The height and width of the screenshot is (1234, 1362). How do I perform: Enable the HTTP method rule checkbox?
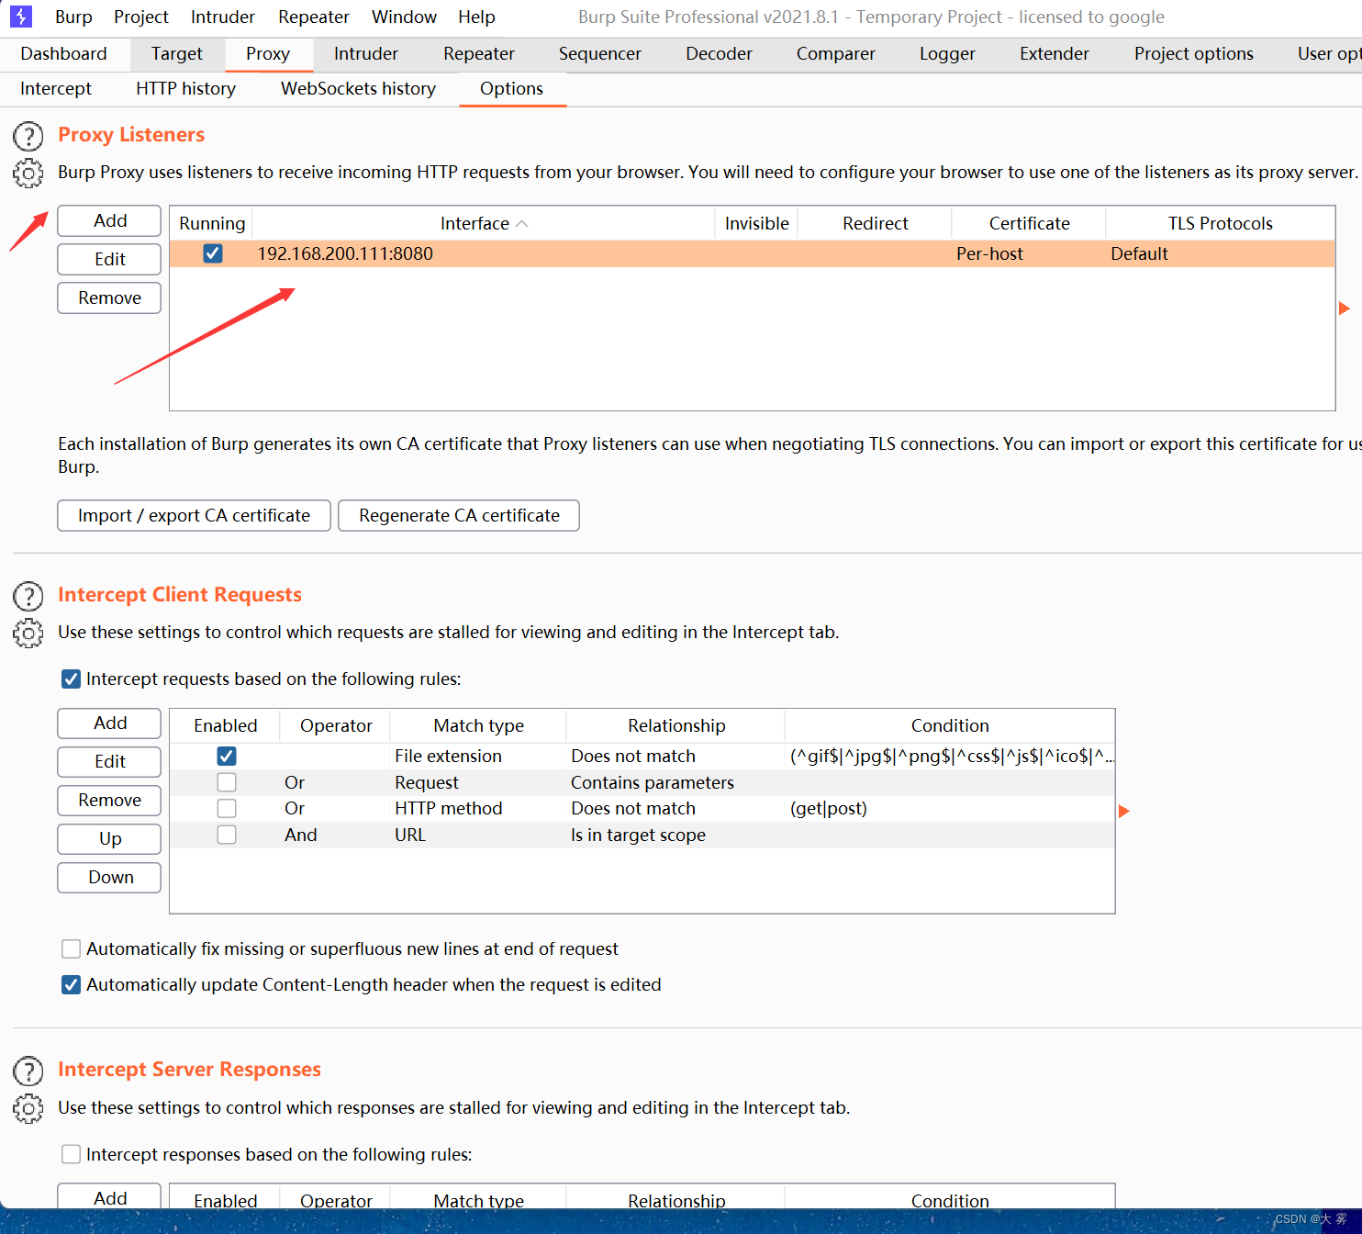click(227, 808)
